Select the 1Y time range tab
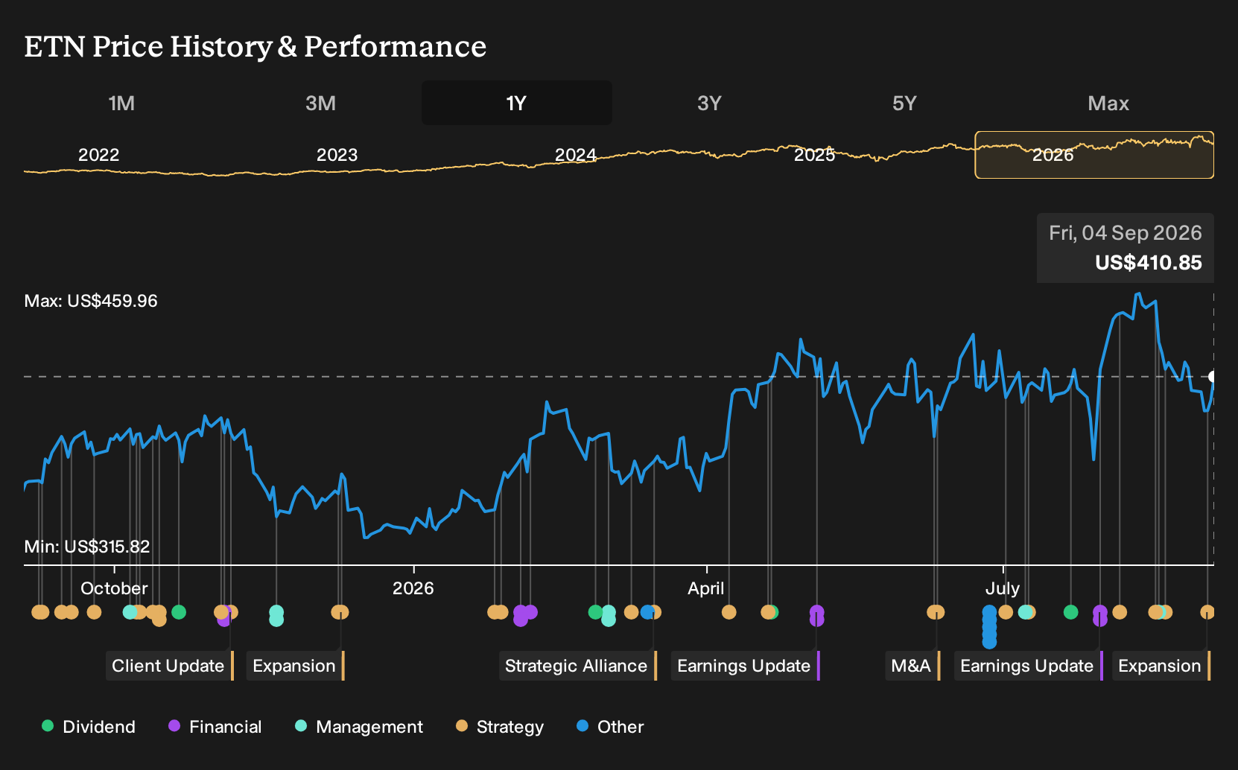The height and width of the screenshot is (770, 1238). pyautogui.click(x=516, y=103)
